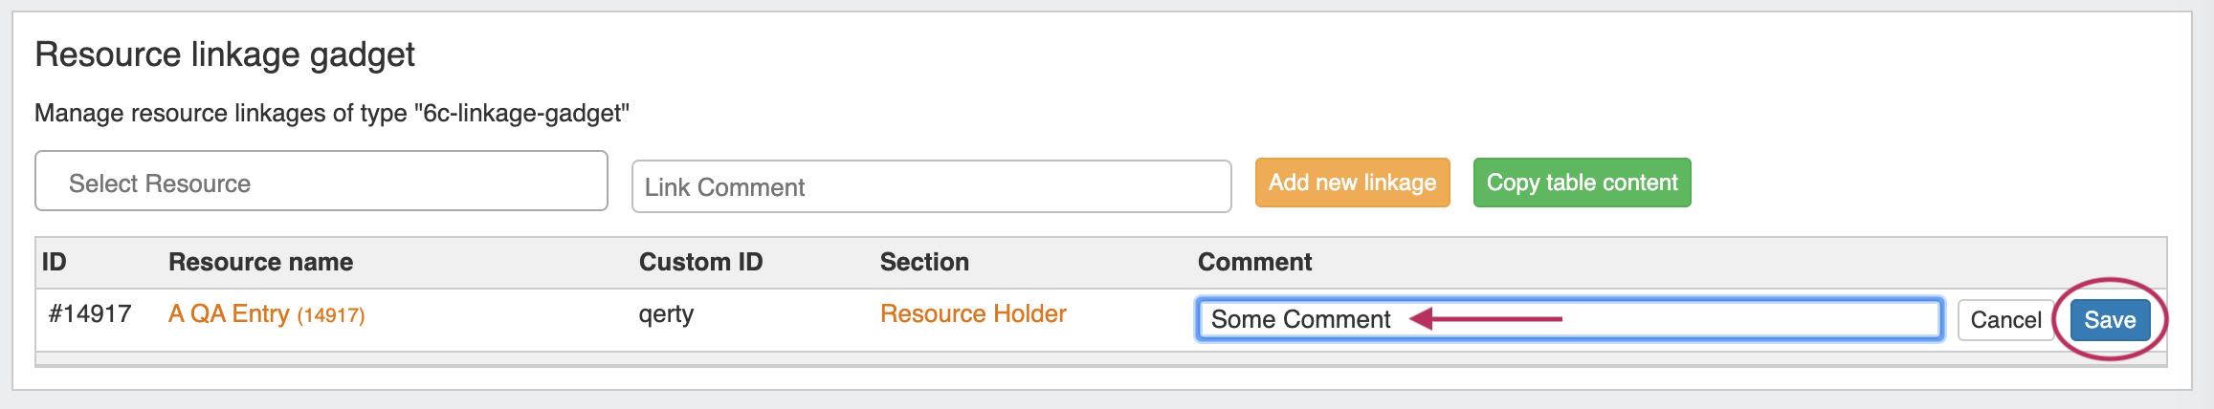The image size is (2214, 409).
Task: Open the Resource Holder section link
Action: pyautogui.click(x=973, y=314)
